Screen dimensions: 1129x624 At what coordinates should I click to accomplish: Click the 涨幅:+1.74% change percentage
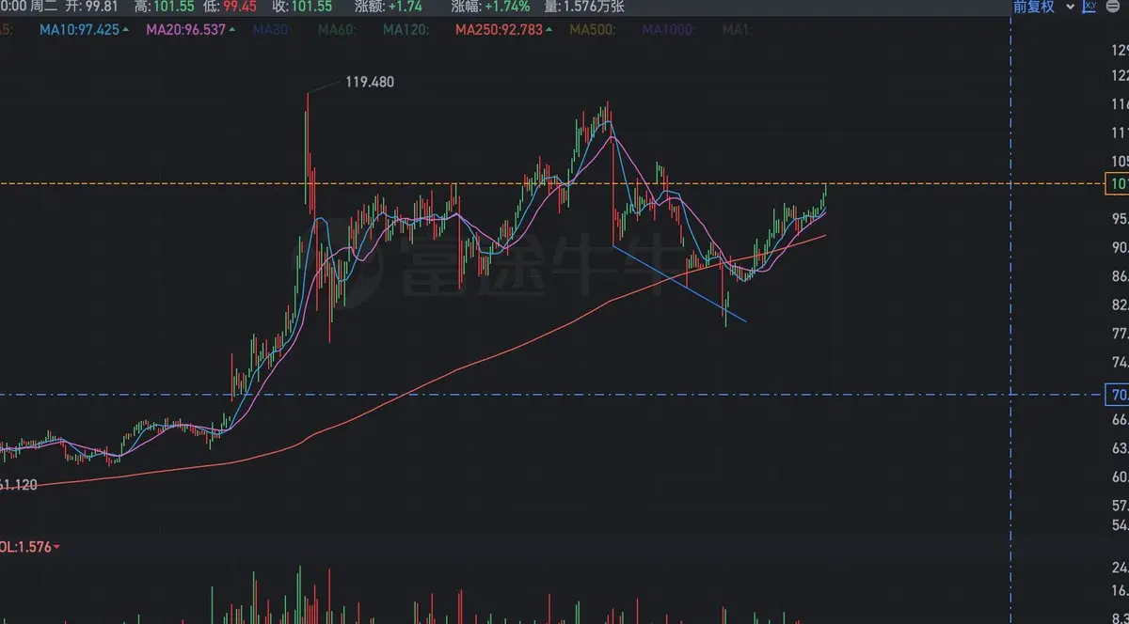[490, 7]
